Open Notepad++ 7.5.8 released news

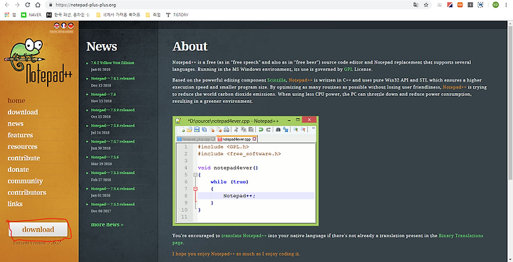113,126
